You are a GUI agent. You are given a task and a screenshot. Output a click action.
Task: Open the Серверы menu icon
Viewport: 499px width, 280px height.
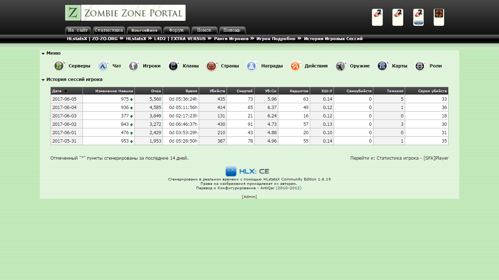pos(59,66)
